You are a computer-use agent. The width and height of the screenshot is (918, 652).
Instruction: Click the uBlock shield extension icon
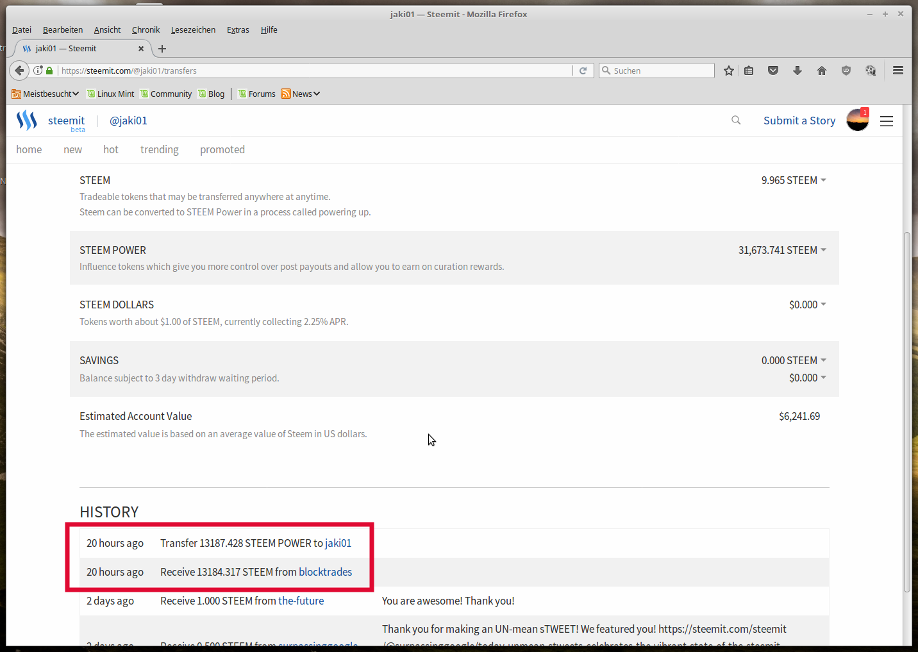(x=846, y=71)
